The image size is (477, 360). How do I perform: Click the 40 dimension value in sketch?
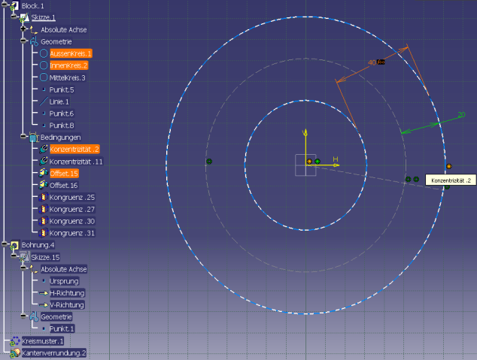372,62
